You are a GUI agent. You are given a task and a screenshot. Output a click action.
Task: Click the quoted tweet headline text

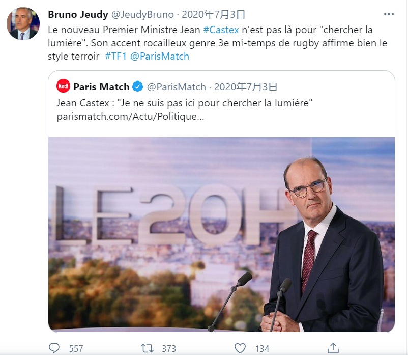tap(184, 103)
